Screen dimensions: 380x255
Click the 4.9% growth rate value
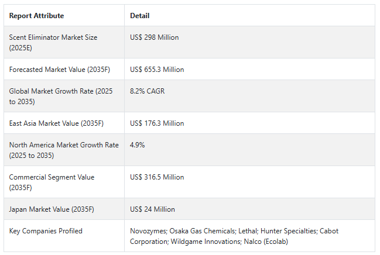[137, 145]
